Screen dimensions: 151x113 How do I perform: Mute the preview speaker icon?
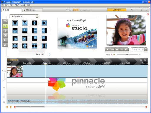click(140, 55)
